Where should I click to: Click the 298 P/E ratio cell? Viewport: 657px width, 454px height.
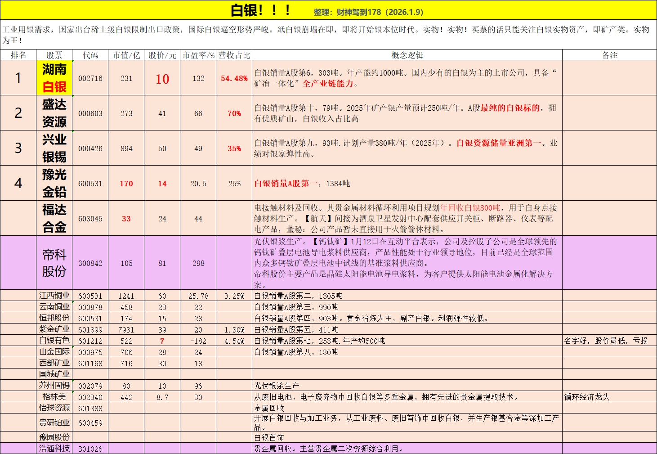click(198, 263)
